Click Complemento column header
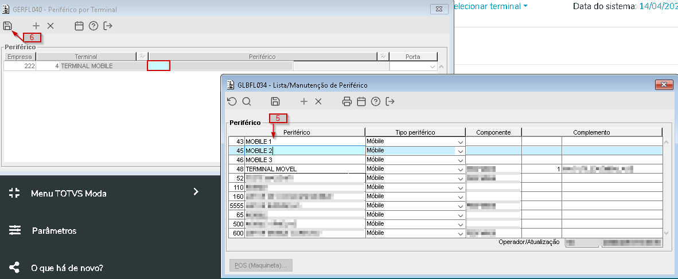This screenshot has height=279, width=678. [591, 132]
